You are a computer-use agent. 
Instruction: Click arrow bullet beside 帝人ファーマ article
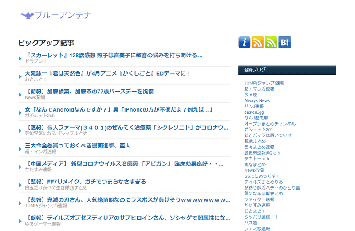coord(20,131)
